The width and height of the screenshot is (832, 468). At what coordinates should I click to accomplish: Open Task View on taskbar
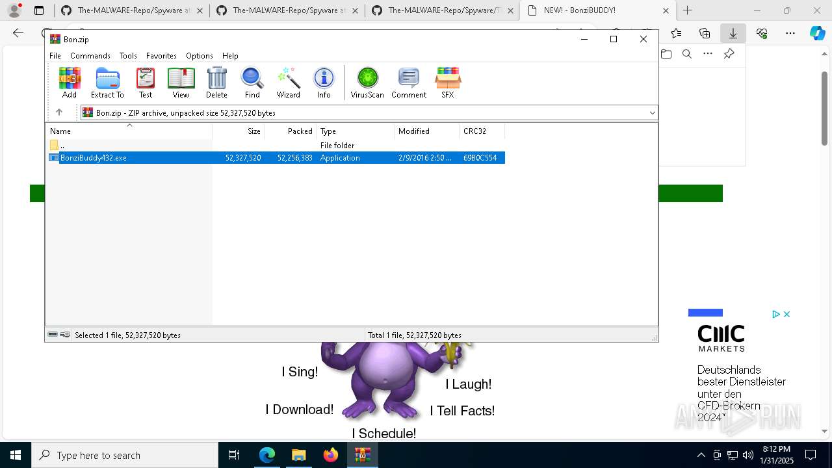pyautogui.click(x=235, y=455)
